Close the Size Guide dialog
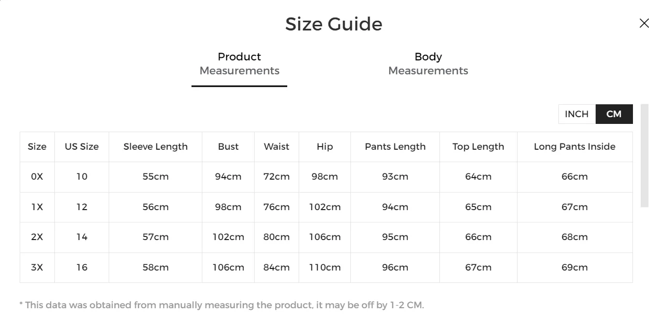This screenshot has height=317, width=649. point(644,23)
